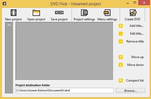
Task: Click the 0% disc usage bar
Action: (9, 58)
